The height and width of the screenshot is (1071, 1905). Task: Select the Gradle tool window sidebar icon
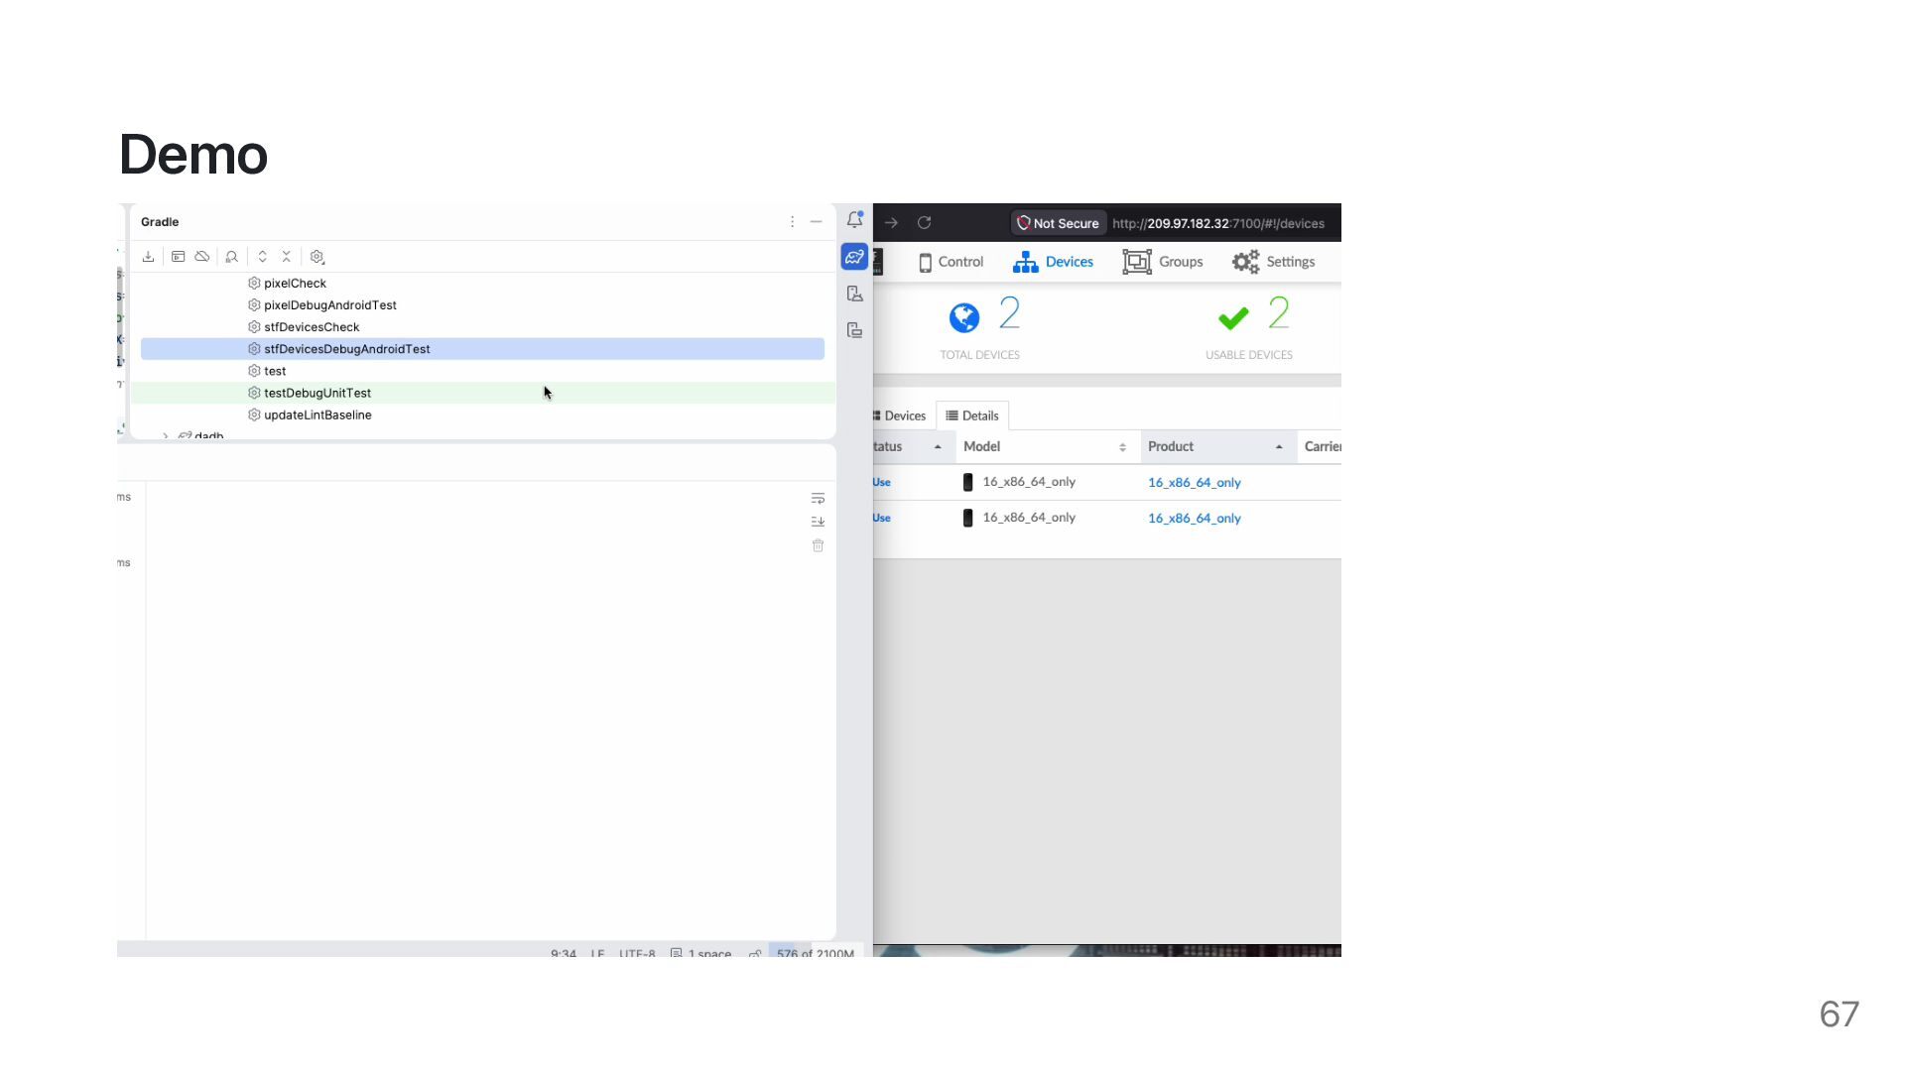click(854, 257)
